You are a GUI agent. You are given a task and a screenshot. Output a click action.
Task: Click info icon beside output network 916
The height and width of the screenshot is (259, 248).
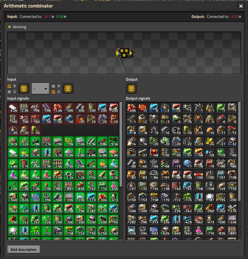240,17
